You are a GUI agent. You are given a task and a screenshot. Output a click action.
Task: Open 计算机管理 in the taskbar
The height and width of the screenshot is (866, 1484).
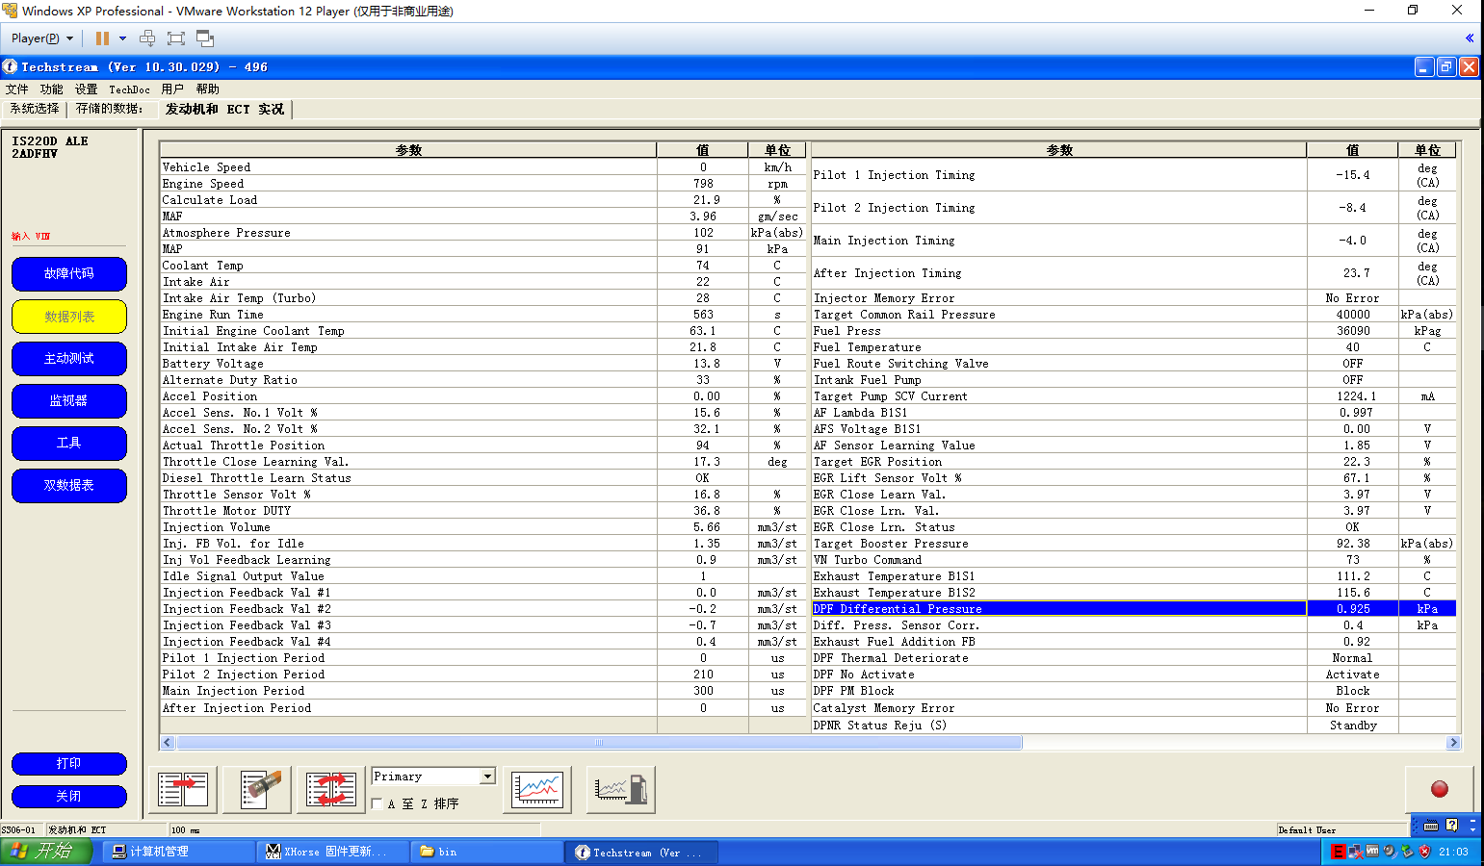point(177,852)
